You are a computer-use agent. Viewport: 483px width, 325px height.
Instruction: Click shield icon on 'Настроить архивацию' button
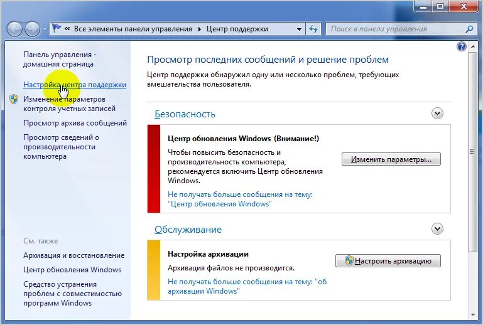point(349,260)
